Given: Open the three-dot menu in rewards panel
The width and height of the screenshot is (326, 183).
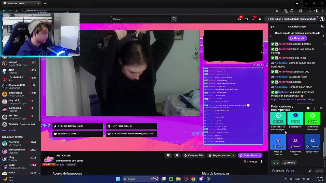Looking at the screenshot, I should tap(314, 108).
